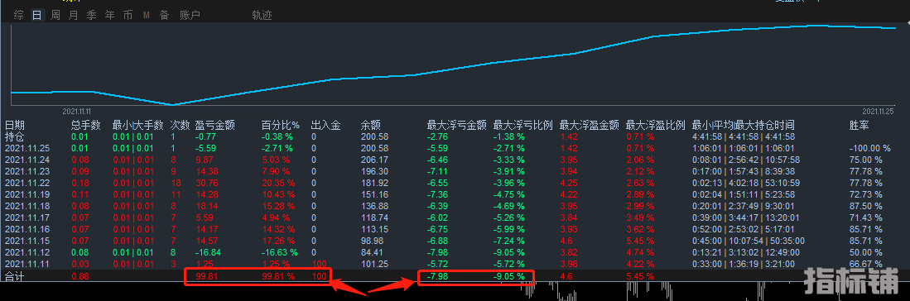Click the 盈亏金额 column header
The image size is (910, 301).
coord(215,125)
